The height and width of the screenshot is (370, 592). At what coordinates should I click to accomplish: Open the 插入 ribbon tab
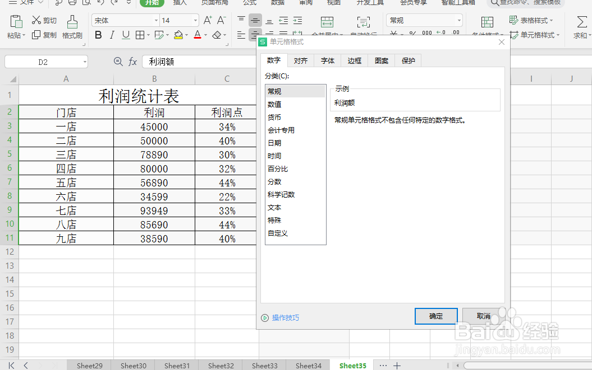coord(180,3)
